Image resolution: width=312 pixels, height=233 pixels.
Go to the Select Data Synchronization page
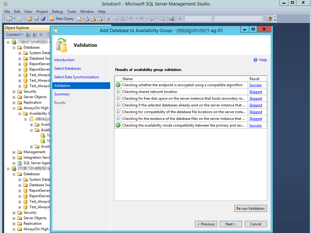(77, 77)
